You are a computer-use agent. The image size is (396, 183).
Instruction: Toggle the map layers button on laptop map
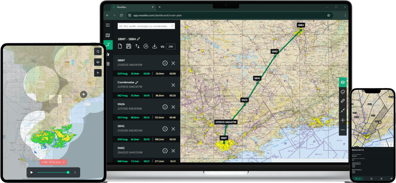(343, 82)
